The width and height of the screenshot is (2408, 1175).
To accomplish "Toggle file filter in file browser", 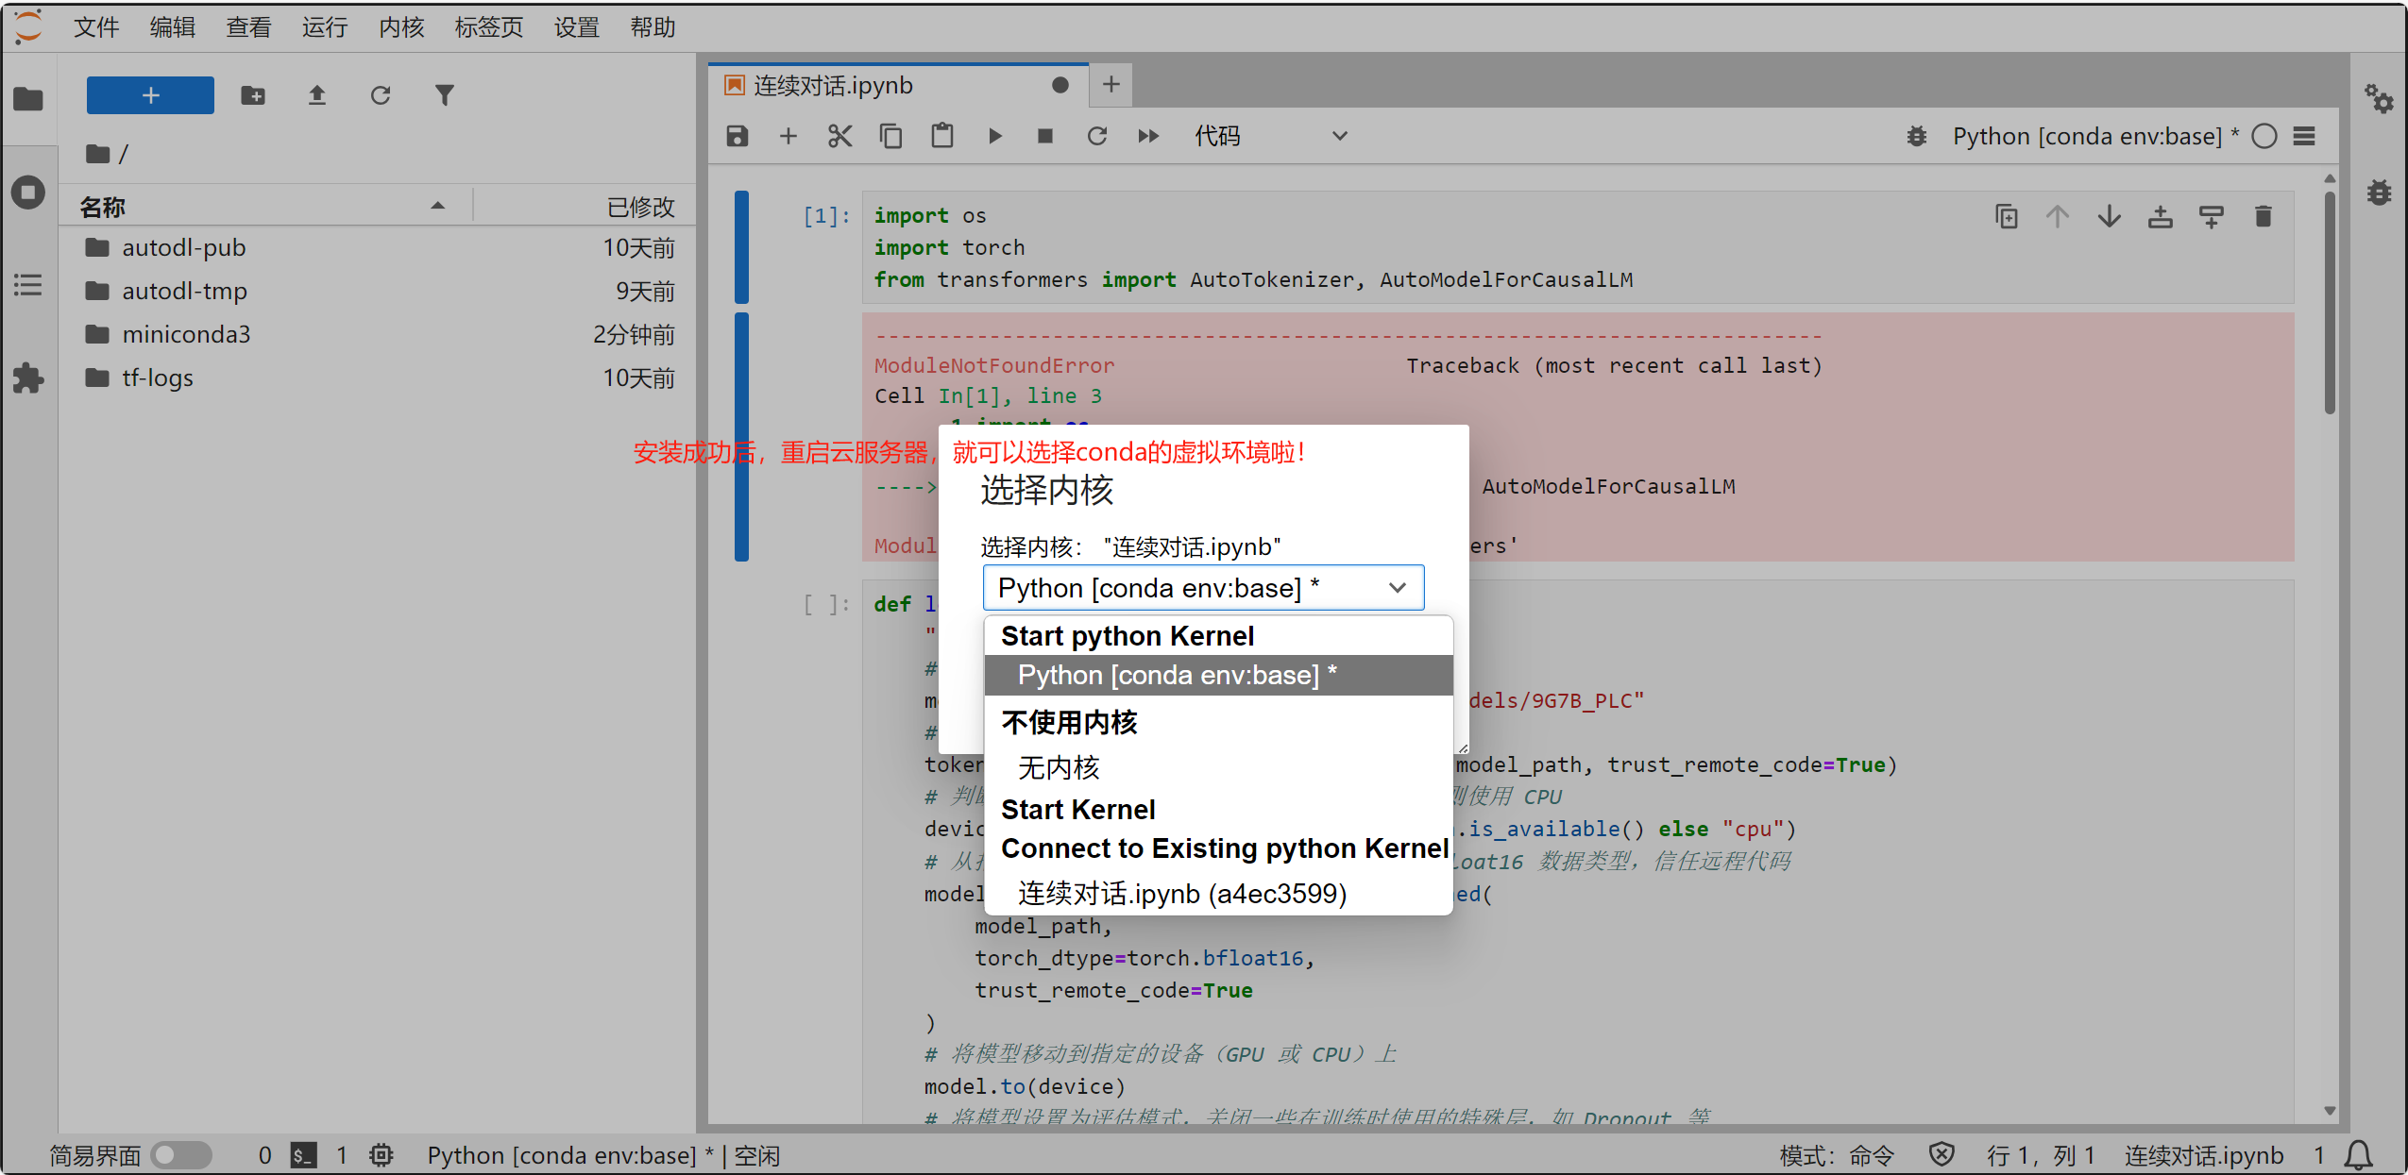I will tap(444, 95).
